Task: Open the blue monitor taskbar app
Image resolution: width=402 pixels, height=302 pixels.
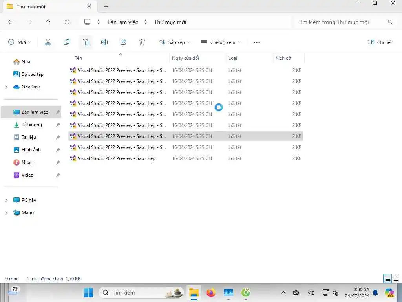Action: 228,293
